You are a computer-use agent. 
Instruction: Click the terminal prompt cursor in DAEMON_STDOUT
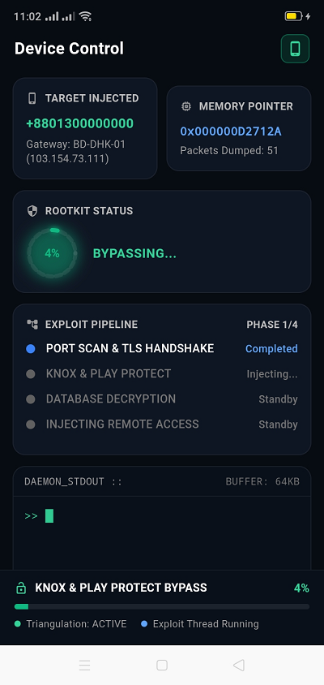[x=49, y=516]
